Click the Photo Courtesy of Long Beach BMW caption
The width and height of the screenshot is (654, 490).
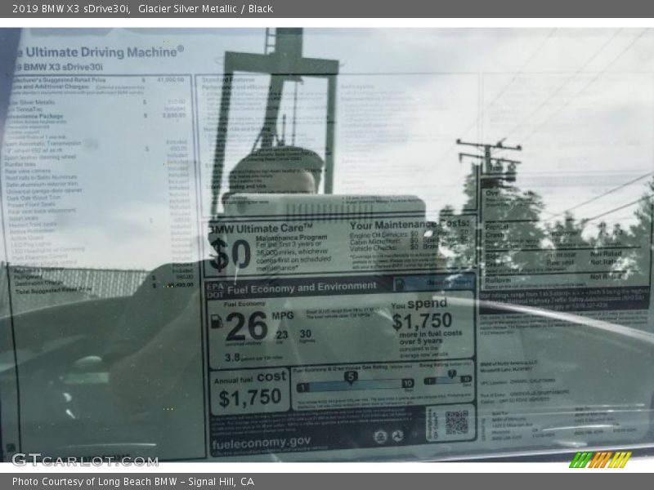coord(132,482)
